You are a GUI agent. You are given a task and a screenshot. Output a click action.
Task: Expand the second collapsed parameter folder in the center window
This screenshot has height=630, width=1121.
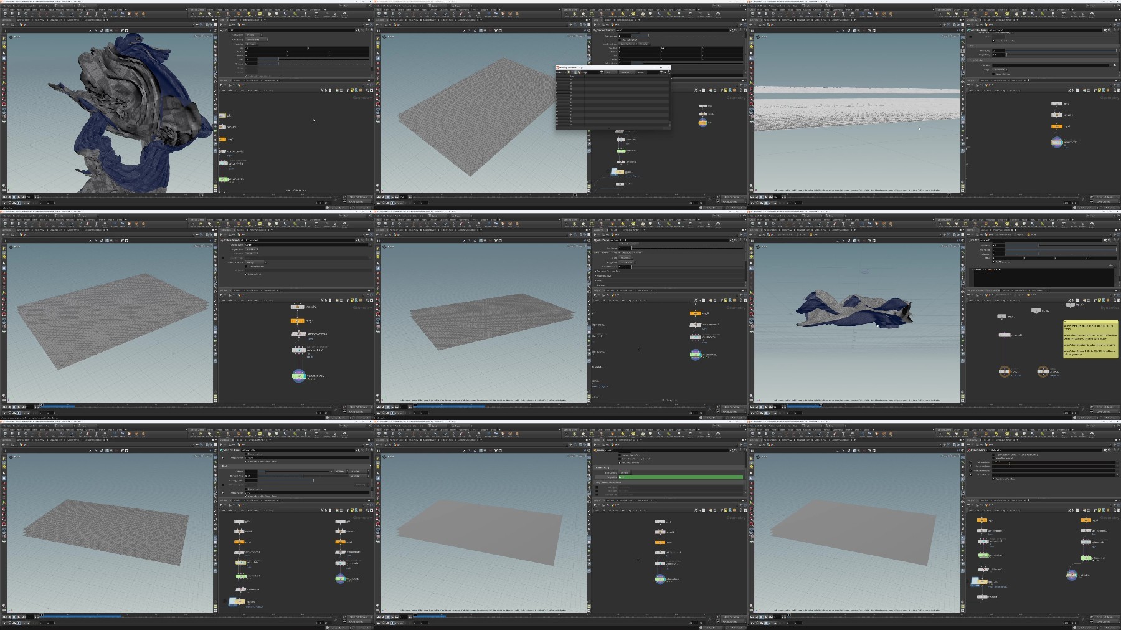coord(595,276)
